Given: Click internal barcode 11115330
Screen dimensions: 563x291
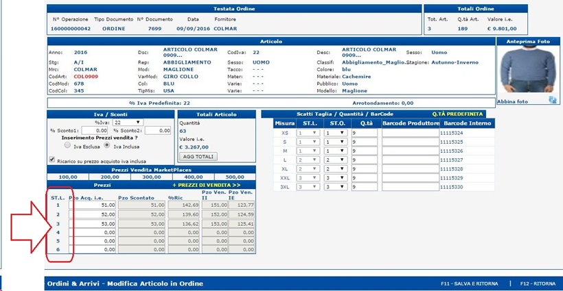Looking at the screenshot, I should tap(451, 187).
